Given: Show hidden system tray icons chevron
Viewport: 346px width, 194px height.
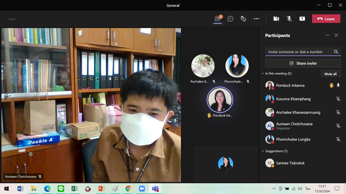Looking at the screenshot, I should 274,189.
